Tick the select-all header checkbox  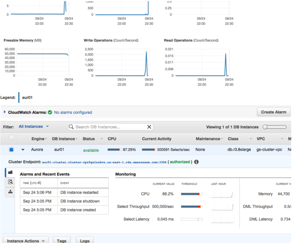coord(12,138)
